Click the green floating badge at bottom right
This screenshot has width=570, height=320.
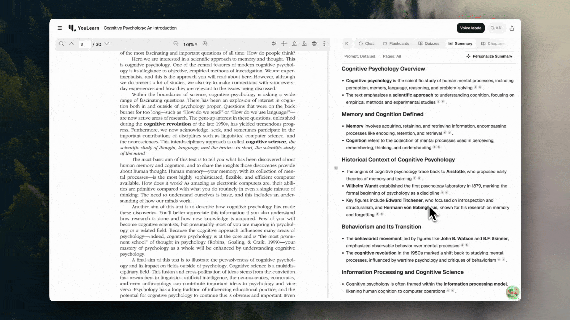pos(512,292)
